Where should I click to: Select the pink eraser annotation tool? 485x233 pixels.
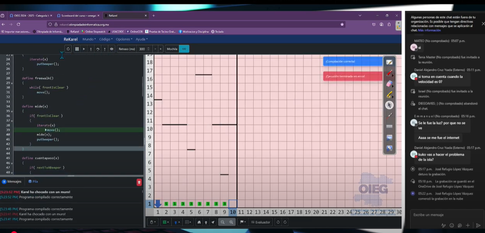389,84
